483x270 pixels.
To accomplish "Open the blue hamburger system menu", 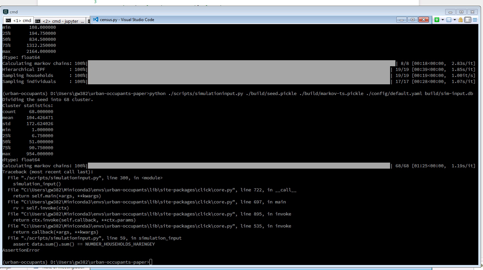I will tap(475, 20).
